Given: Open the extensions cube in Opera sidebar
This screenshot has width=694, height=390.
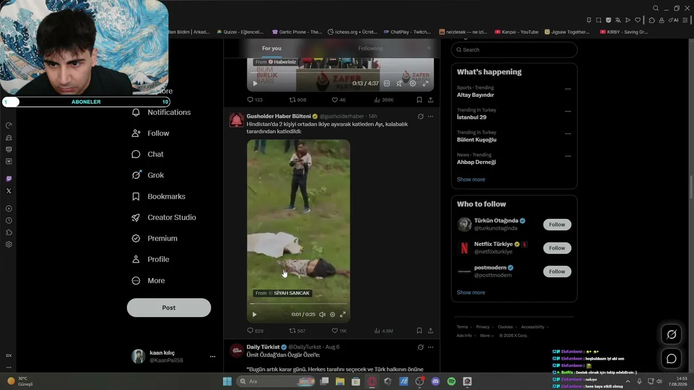Looking at the screenshot, I should coord(9,232).
